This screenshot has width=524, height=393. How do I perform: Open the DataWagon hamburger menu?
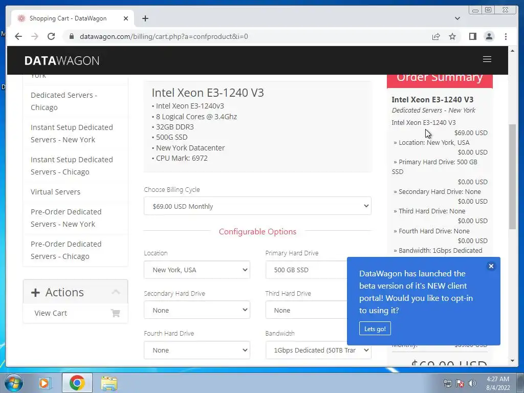tap(487, 59)
